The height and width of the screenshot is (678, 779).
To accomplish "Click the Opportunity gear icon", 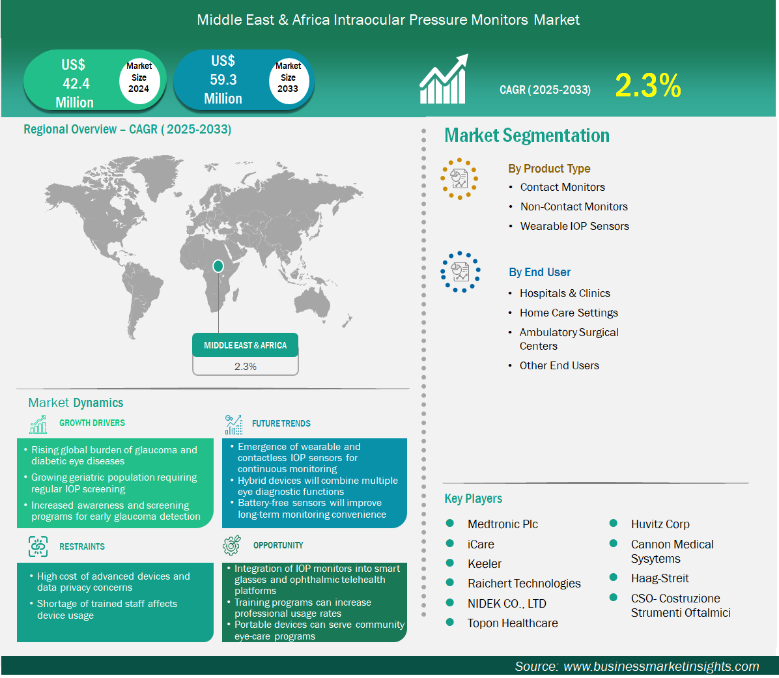I will click(231, 546).
